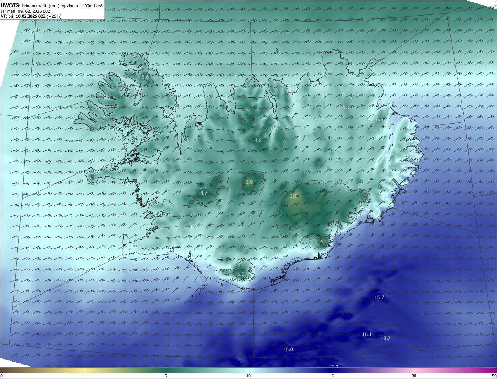Image resolution: width=497 pixels, height=379 pixels.
Task: Click the 16.0 value south of Iceland
Action: pyautogui.click(x=288, y=350)
